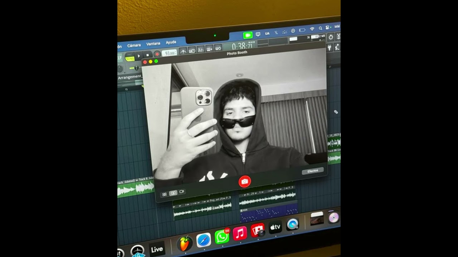Stop playback in FL Studio transport
458x257 pixels.
pyautogui.click(x=147, y=55)
